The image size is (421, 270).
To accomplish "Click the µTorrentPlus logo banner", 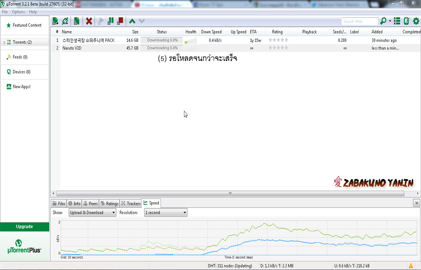I will click(24, 246).
